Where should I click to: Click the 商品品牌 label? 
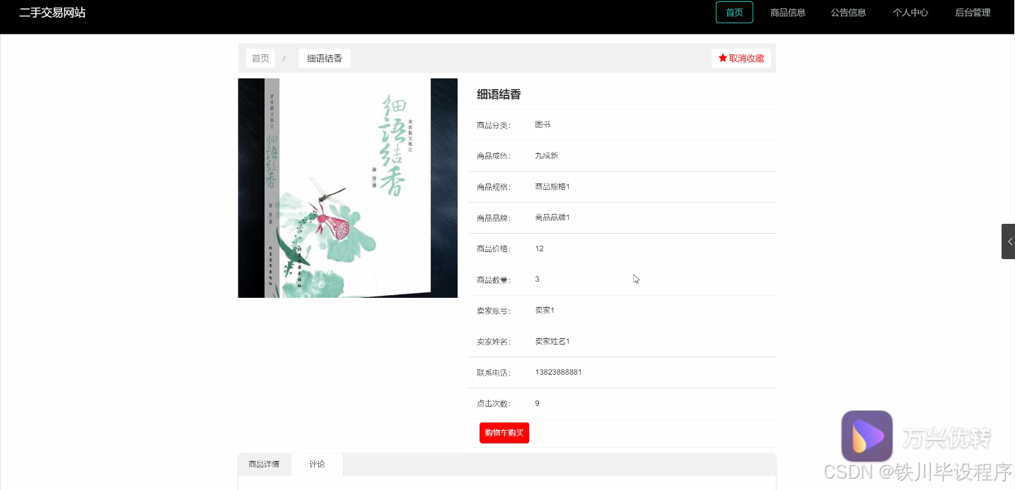click(494, 218)
